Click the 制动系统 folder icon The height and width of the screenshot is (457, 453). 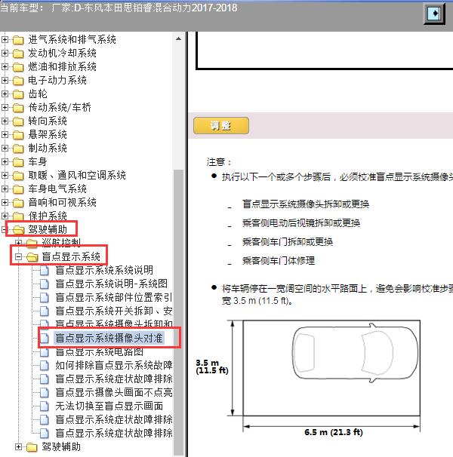click(18, 149)
